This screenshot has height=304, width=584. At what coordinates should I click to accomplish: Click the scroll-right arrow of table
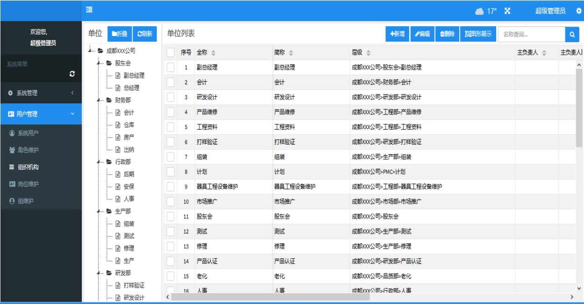[x=572, y=297]
